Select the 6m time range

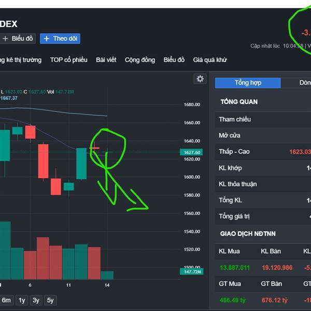click(6, 300)
